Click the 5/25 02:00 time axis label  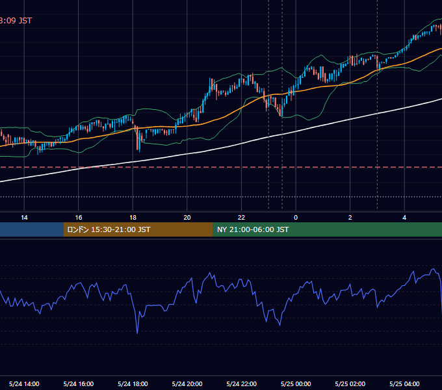350,383
